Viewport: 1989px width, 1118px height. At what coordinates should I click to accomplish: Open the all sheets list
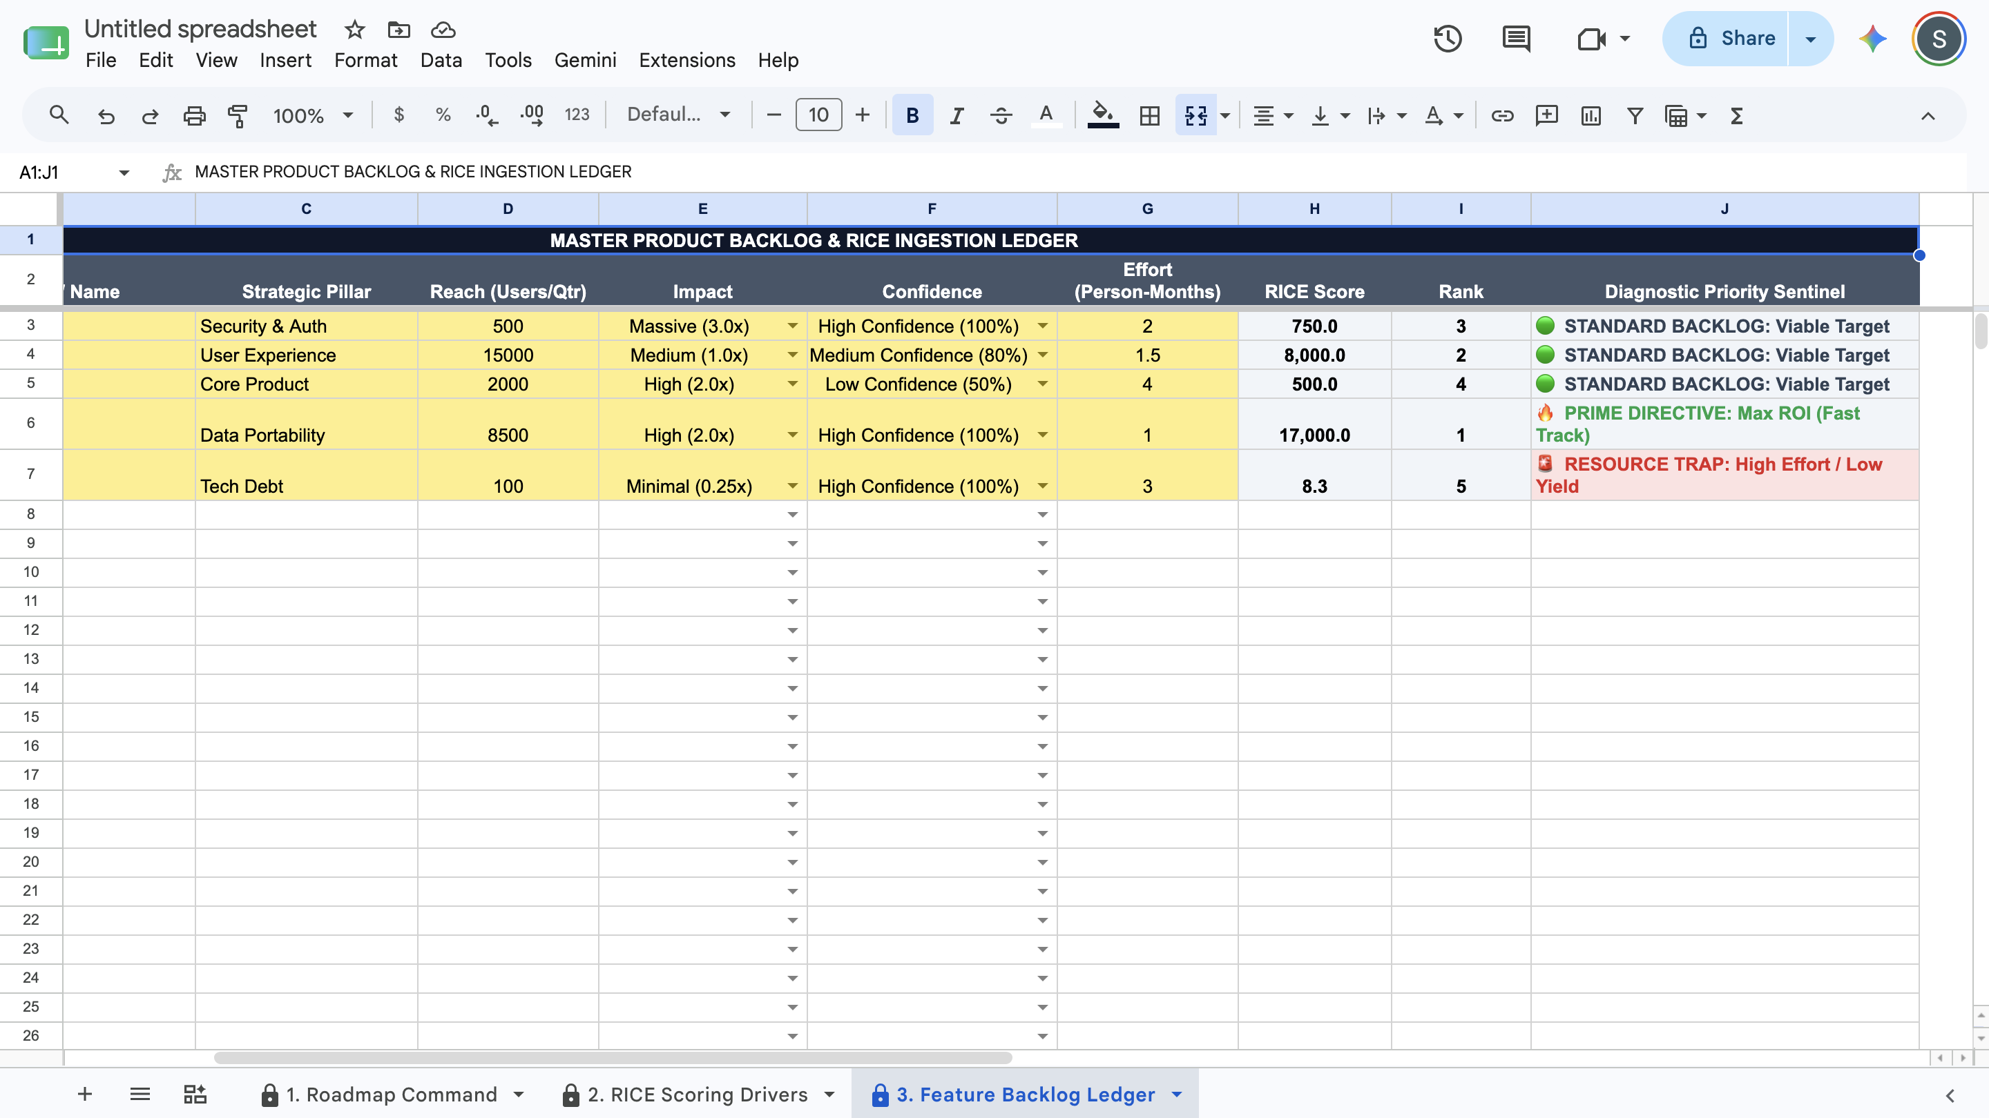click(140, 1094)
